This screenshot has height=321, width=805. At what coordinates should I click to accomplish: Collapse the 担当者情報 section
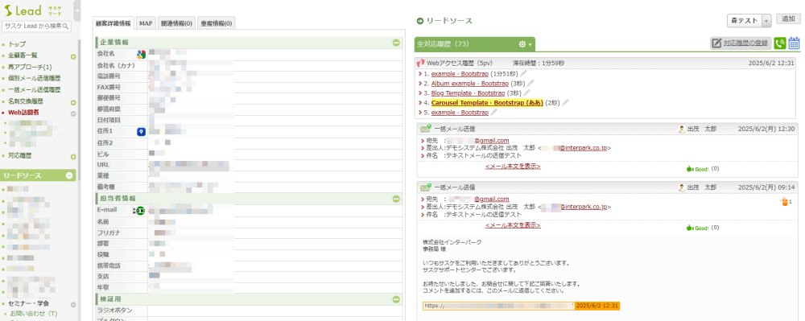coord(396,199)
